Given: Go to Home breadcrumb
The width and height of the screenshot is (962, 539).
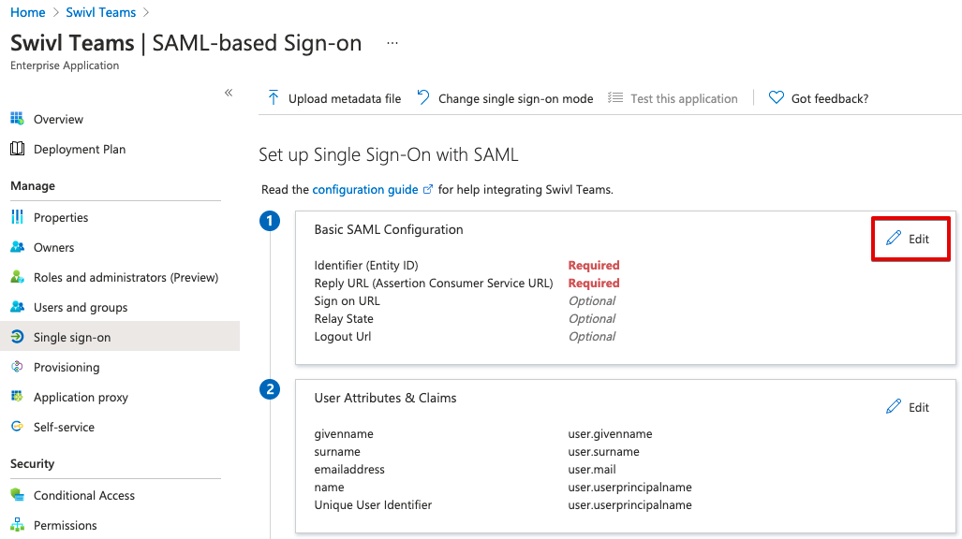Looking at the screenshot, I should [27, 12].
